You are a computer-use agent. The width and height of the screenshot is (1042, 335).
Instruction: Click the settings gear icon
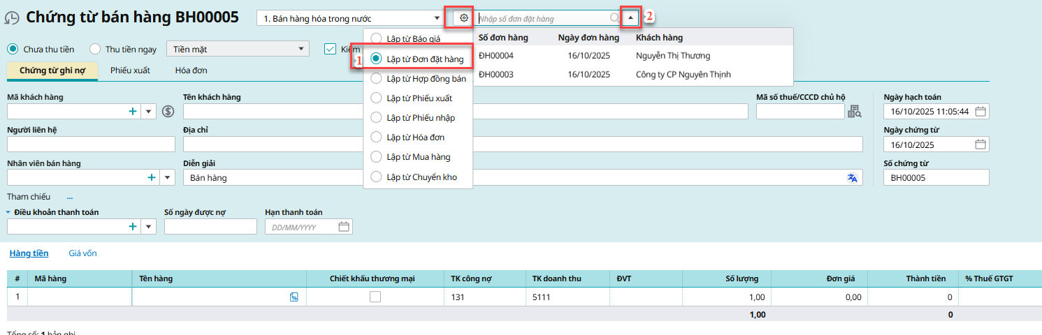coord(463,18)
